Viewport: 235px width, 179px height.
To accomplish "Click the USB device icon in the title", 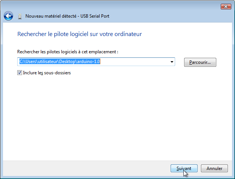I will (20, 16).
